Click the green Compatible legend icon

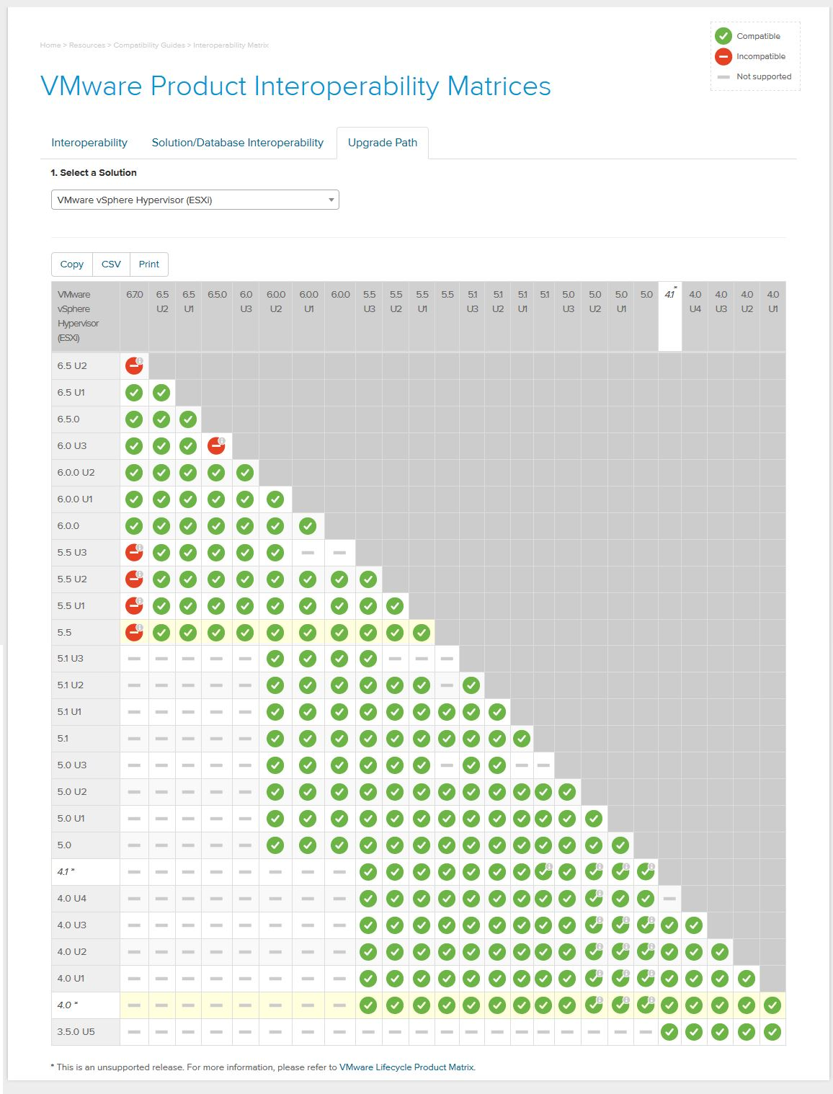(723, 36)
